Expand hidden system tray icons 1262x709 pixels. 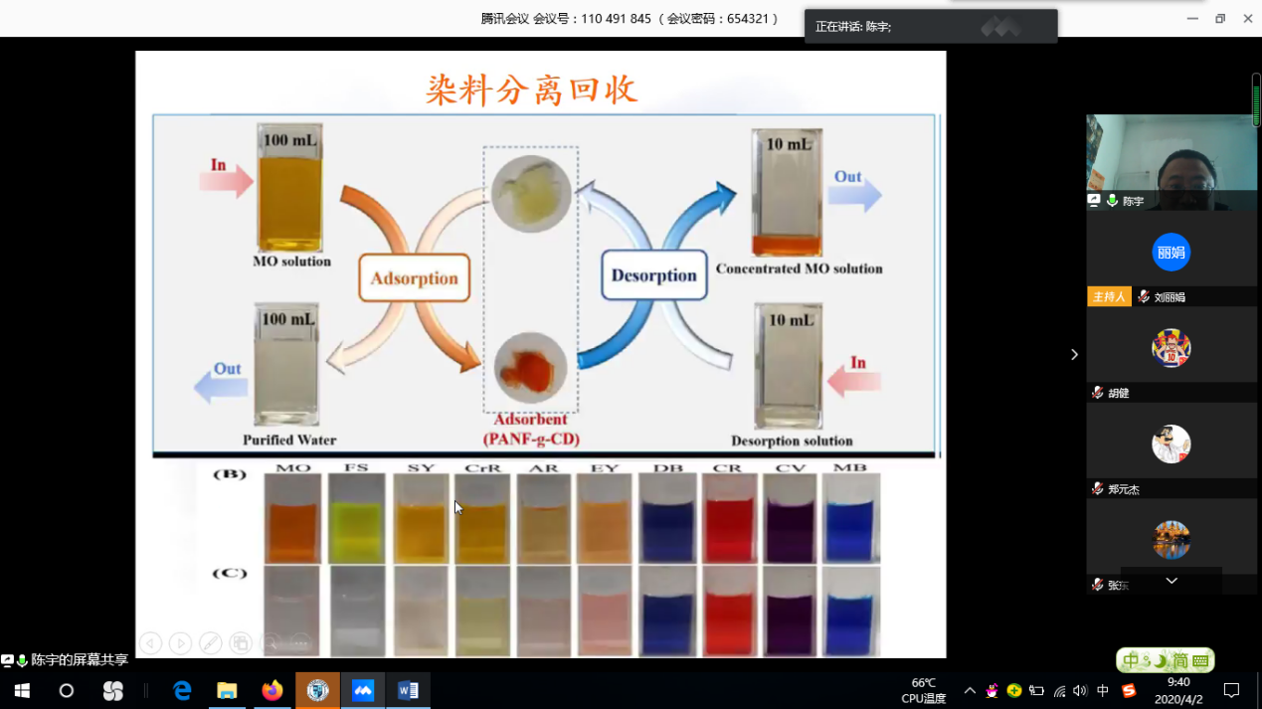pyautogui.click(x=970, y=690)
